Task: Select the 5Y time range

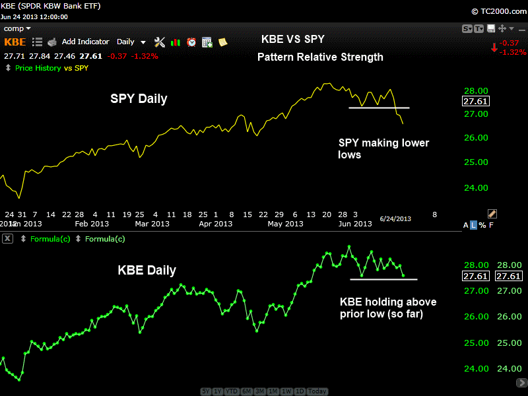Action: pyautogui.click(x=206, y=391)
